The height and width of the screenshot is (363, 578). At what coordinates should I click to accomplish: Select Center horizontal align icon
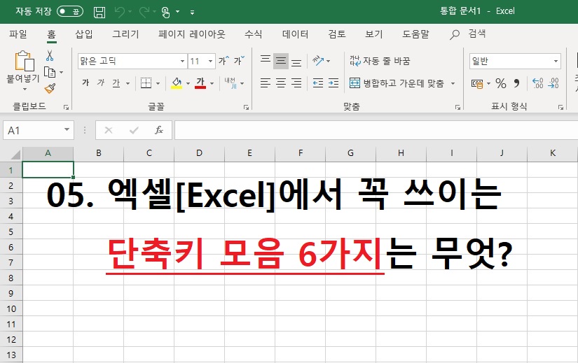(x=281, y=83)
